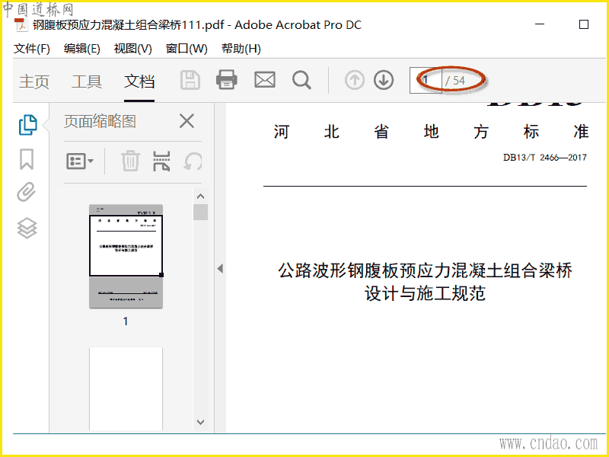Maximize the Acrobat window

point(584,24)
